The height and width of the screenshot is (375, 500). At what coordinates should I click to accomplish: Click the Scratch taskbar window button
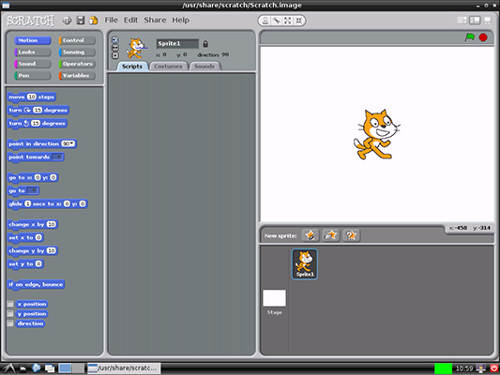pyautogui.click(x=124, y=368)
